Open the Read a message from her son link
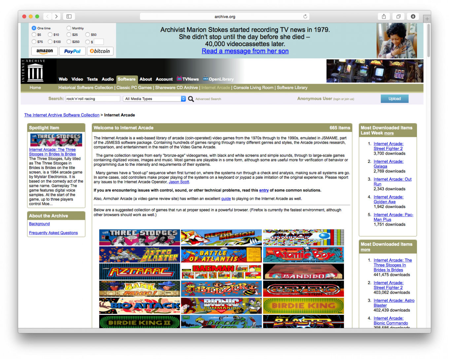Viewport: 449px width, 359px height. point(245,51)
